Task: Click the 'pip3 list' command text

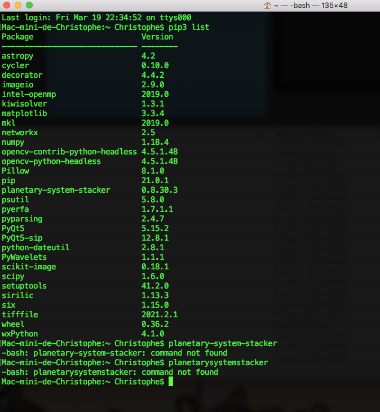Action: point(189,27)
